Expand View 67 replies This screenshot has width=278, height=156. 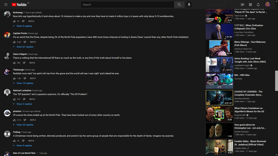[23, 47]
